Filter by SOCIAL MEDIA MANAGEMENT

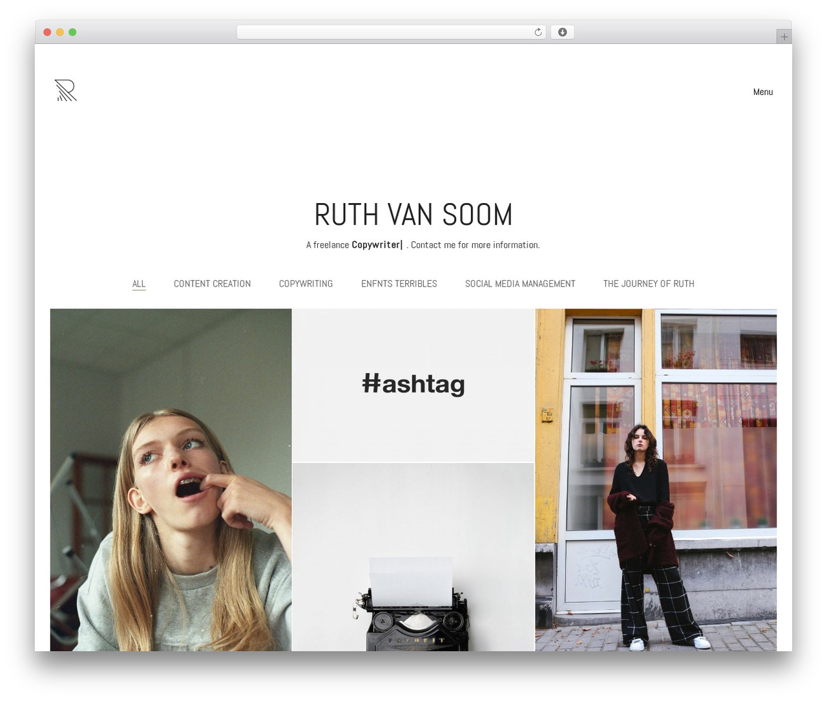(x=520, y=284)
